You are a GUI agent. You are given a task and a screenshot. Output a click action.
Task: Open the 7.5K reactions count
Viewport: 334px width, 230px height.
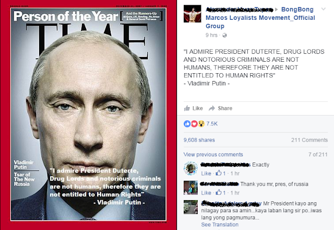point(212,124)
